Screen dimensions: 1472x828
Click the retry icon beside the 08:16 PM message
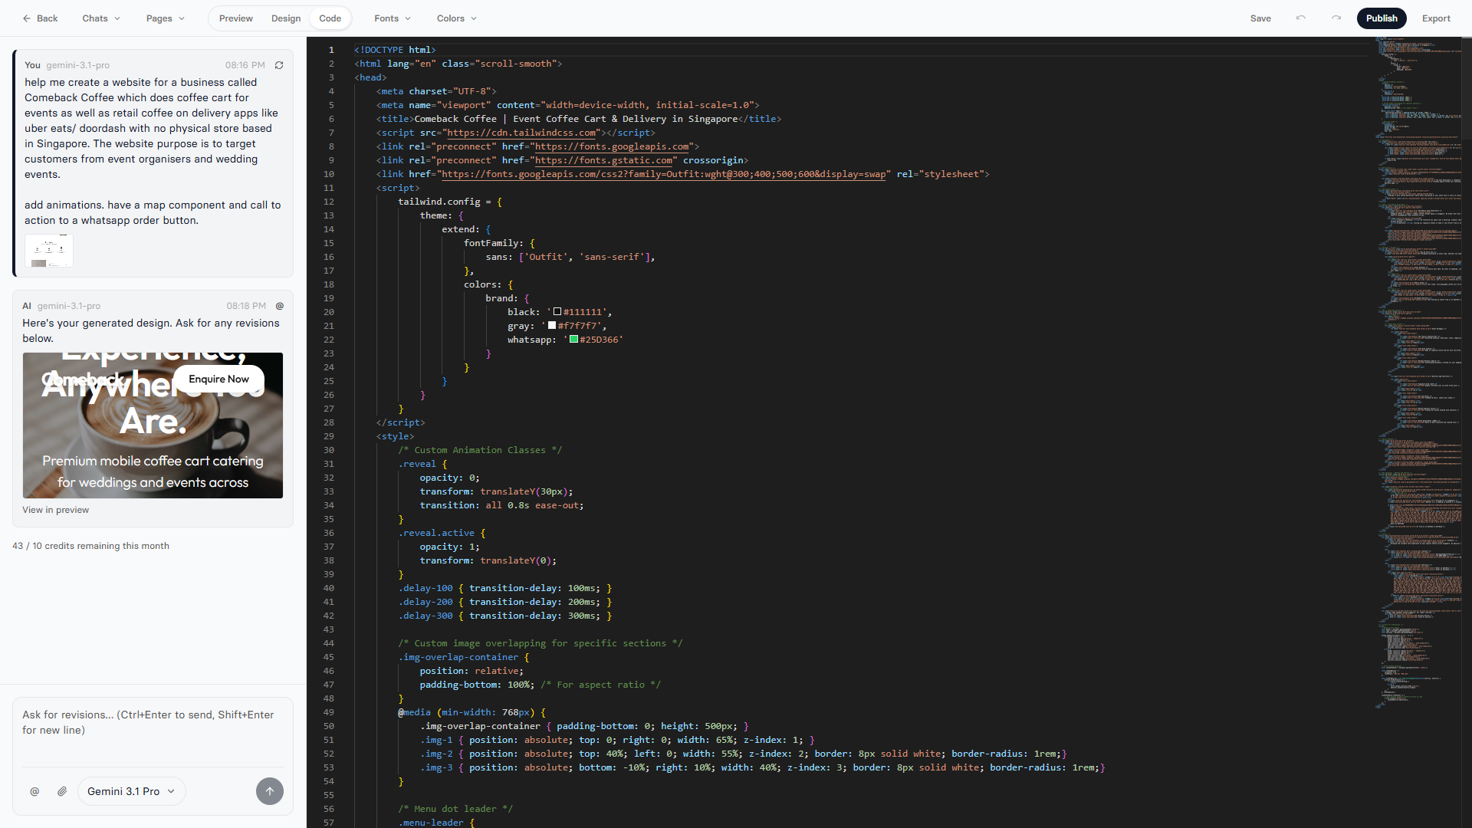279,65
